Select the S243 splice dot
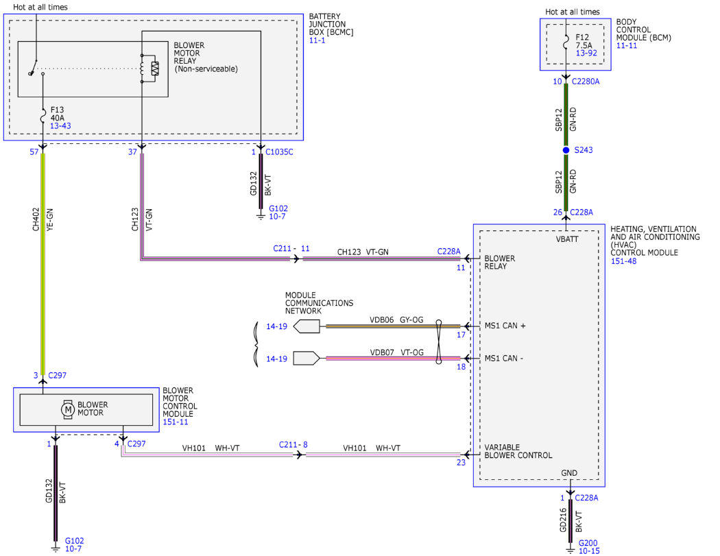 point(566,150)
